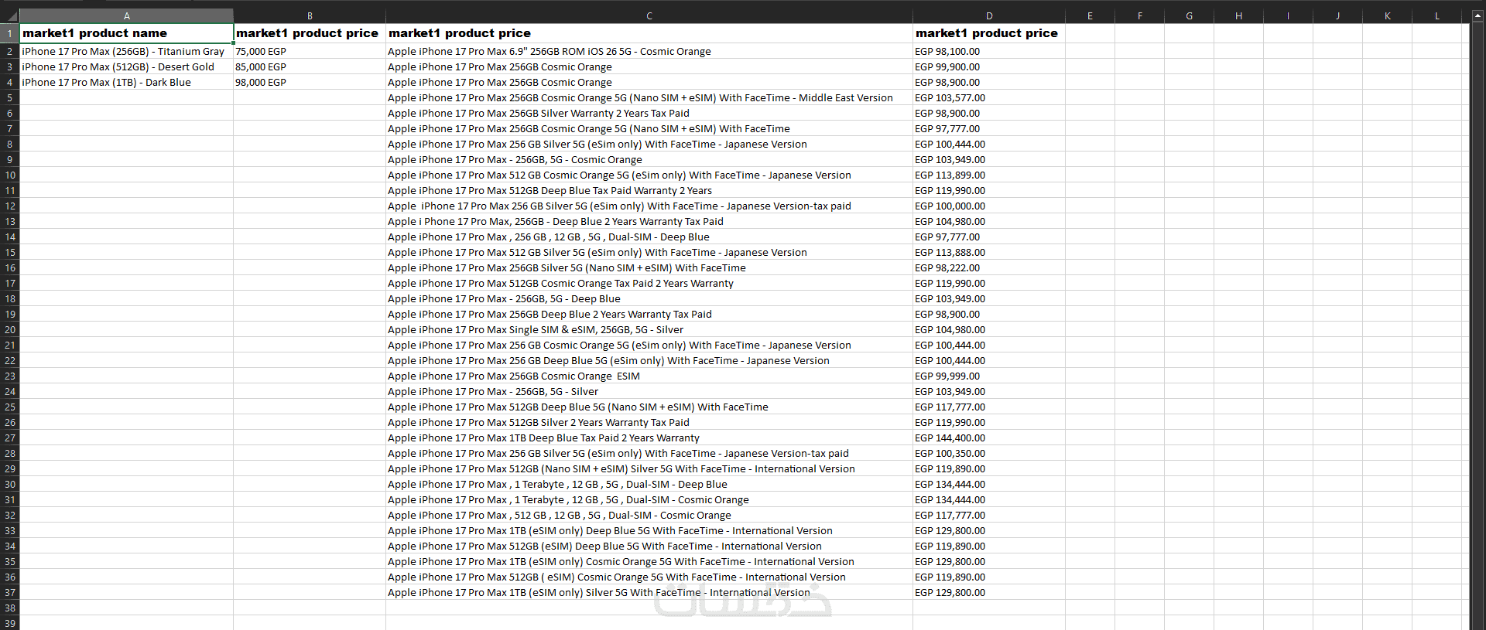Click the "75,000 EGP" price cell

310,51
